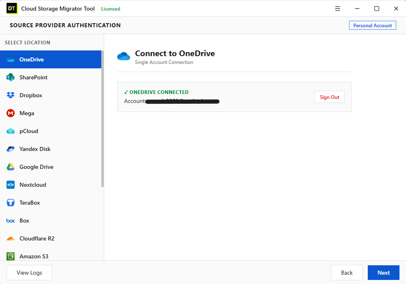Click the SOURCE PROVIDER AUTHENTICATION title
Screen dimensions: 406x284
[65, 25]
